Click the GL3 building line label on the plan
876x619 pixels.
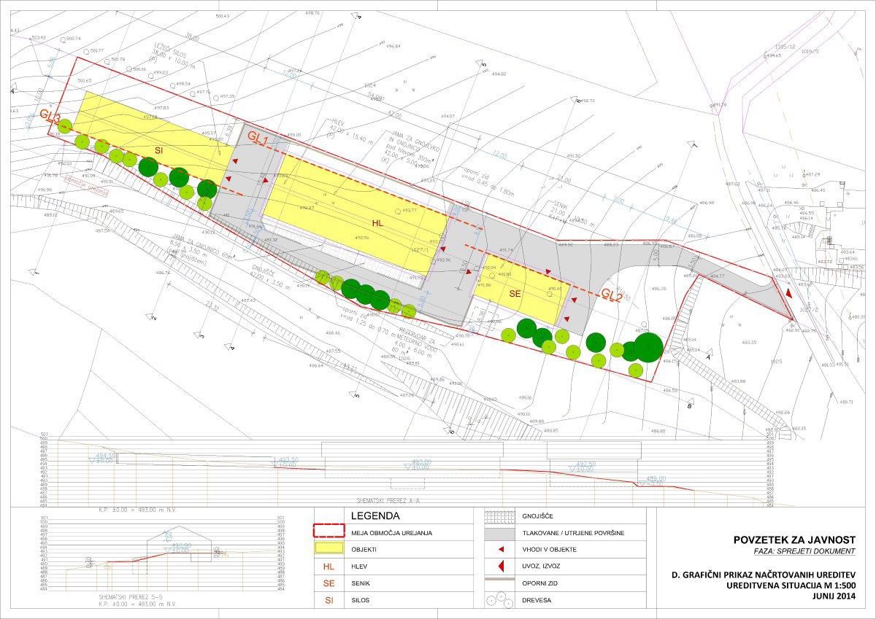pyautogui.click(x=50, y=115)
